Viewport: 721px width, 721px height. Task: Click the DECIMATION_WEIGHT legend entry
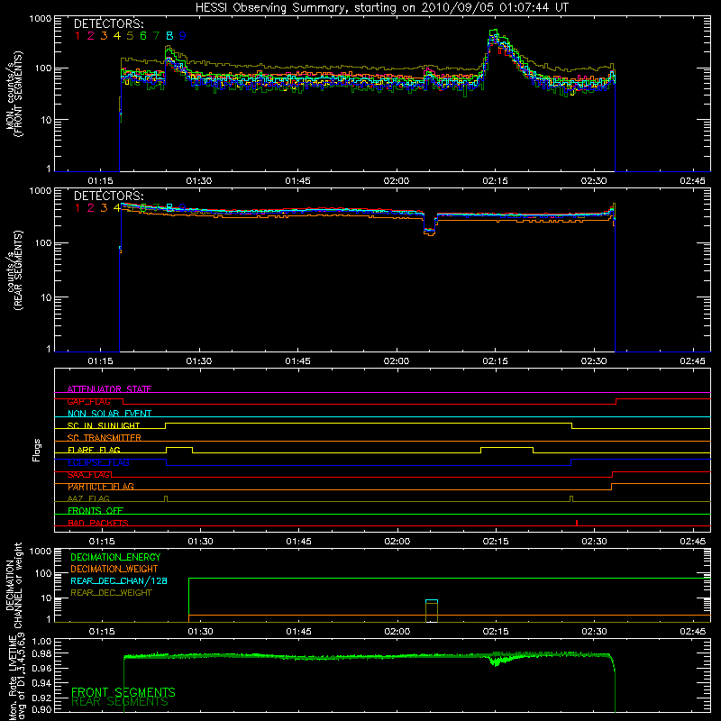click(114, 569)
